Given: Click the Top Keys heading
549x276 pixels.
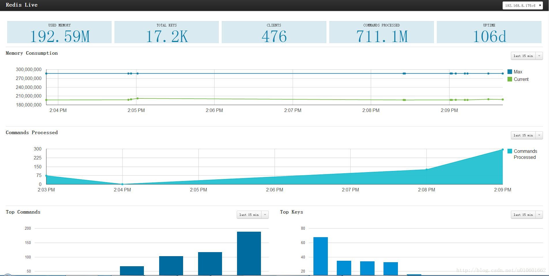Looking at the screenshot, I should pyautogui.click(x=292, y=212).
